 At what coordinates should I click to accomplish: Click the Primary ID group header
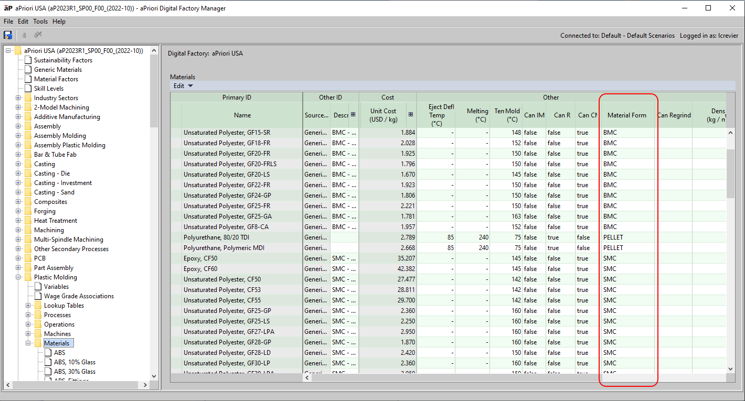click(237, 97)
